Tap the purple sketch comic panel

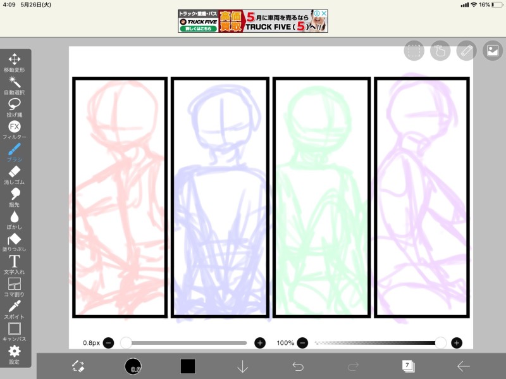click(422, 197)
